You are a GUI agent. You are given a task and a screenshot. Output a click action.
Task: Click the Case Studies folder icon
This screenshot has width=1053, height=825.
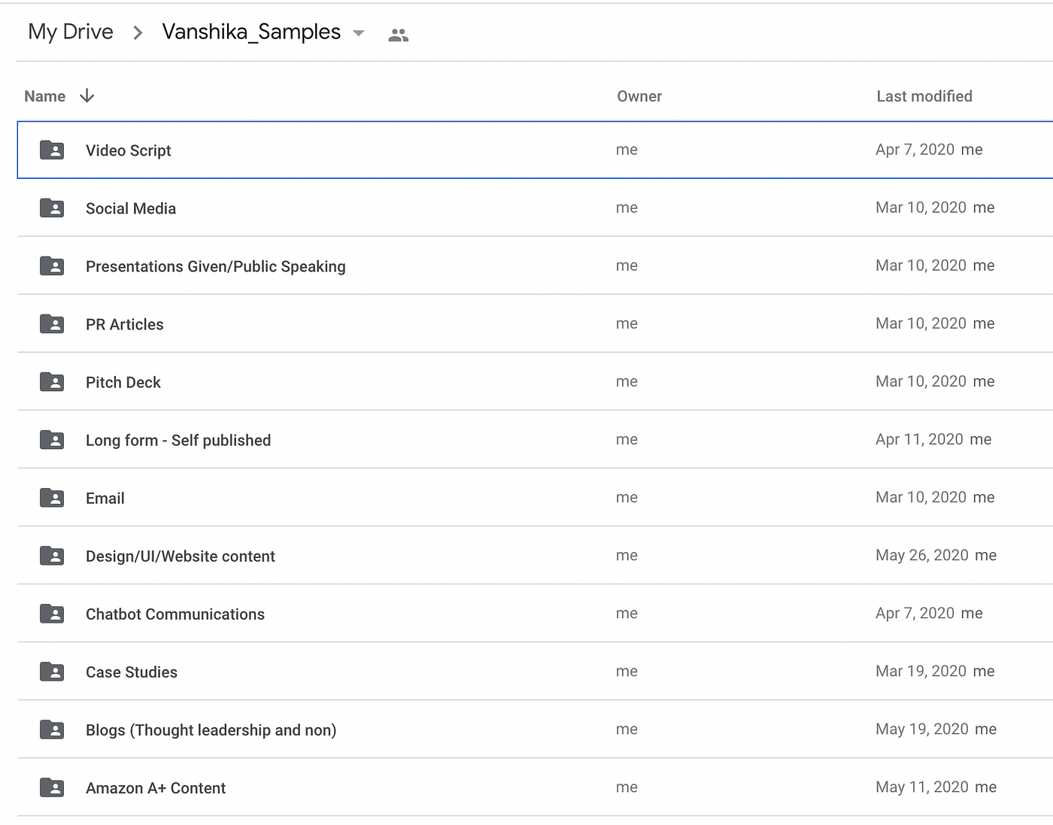coord(52,672)
